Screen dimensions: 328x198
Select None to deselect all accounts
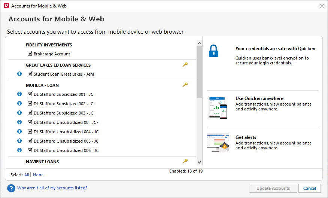pyautogui.click(x=38, y=175)
